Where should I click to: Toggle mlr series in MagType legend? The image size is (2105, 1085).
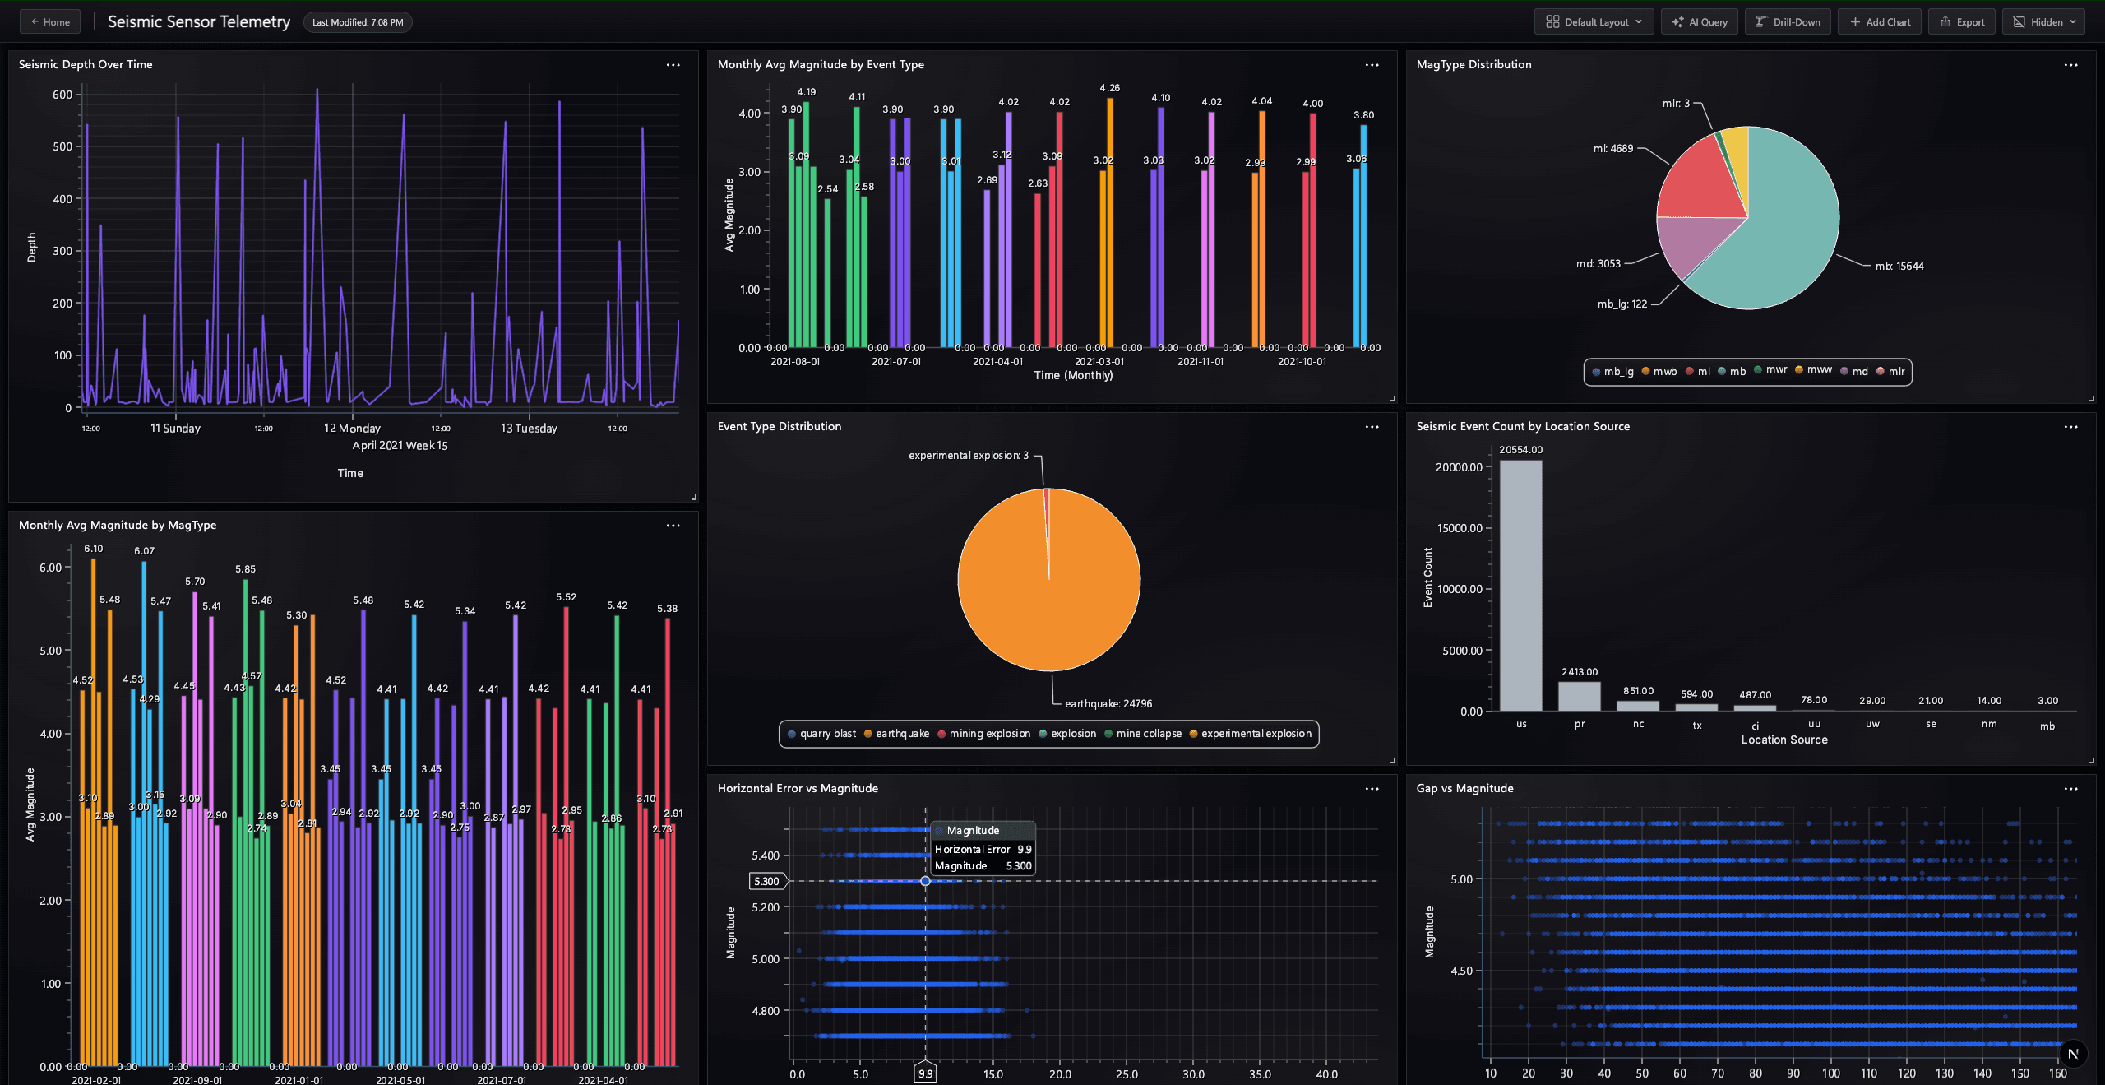coord(1890,372)
